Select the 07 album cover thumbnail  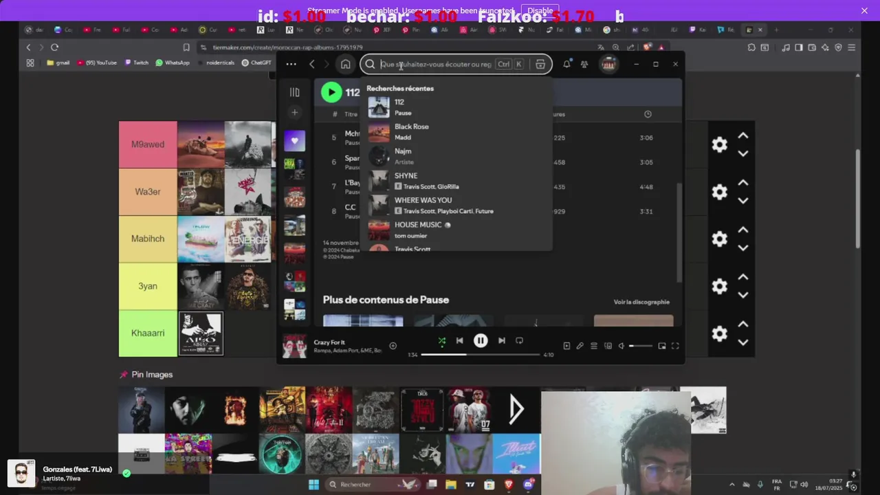tap(469, 410)
